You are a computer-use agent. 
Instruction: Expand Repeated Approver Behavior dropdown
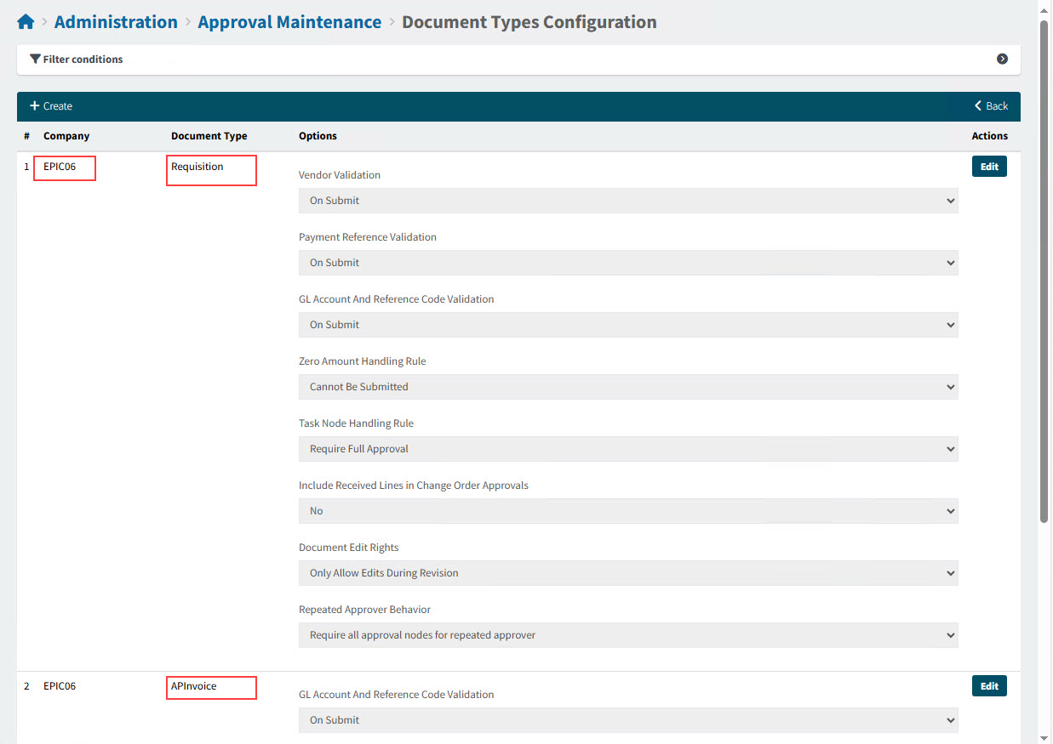[627, 635]
